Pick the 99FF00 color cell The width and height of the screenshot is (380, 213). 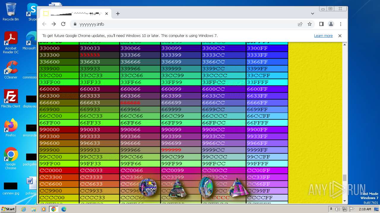coord(59,164)
